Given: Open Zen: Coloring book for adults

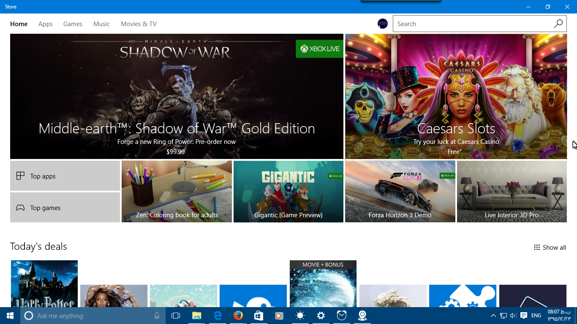Looking at the screenshot, I should [x=177, y=192].
